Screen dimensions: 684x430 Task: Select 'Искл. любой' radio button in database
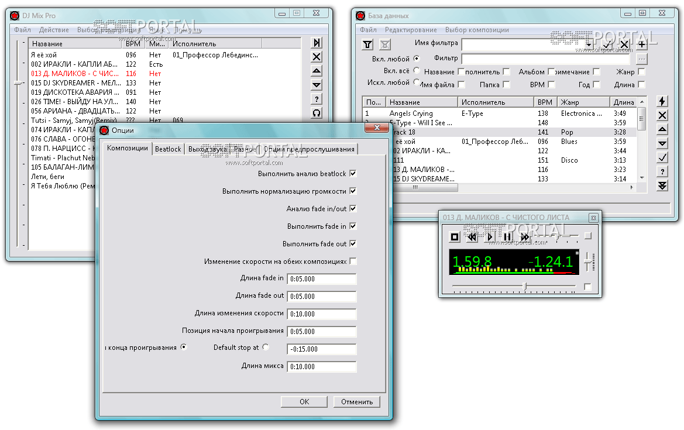[416, 81]
